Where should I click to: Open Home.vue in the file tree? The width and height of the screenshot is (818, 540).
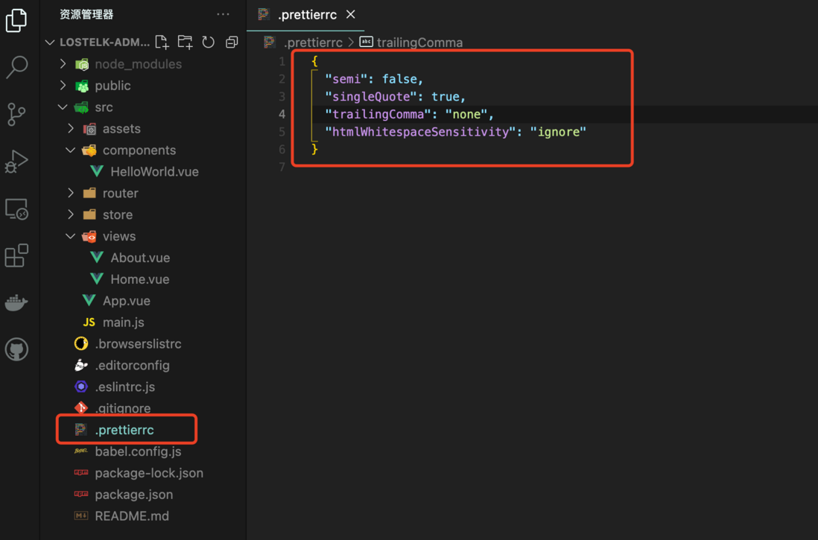pos(140,279)
